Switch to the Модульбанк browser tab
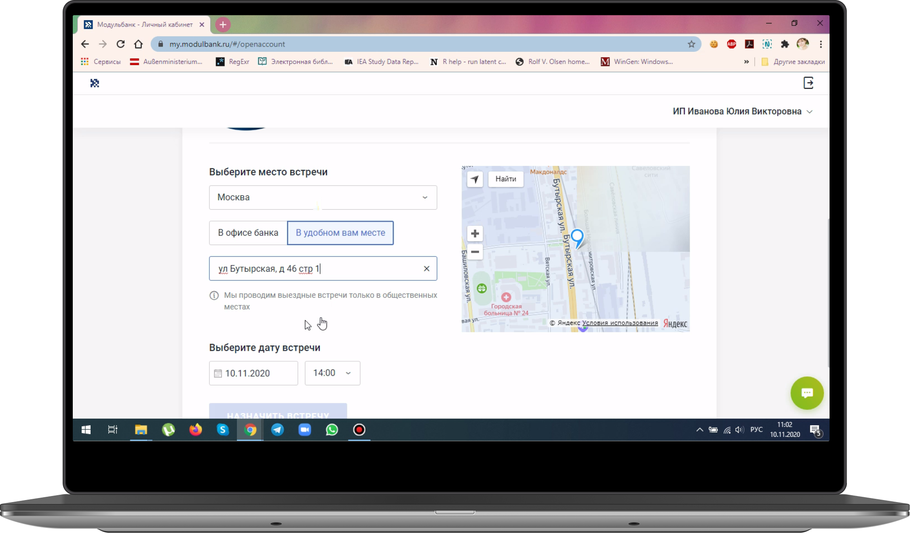 (x=144, y=25)
